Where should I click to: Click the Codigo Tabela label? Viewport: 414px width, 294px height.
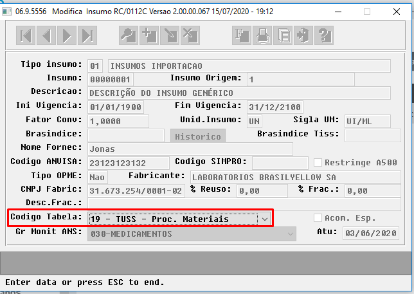(46, 217)
